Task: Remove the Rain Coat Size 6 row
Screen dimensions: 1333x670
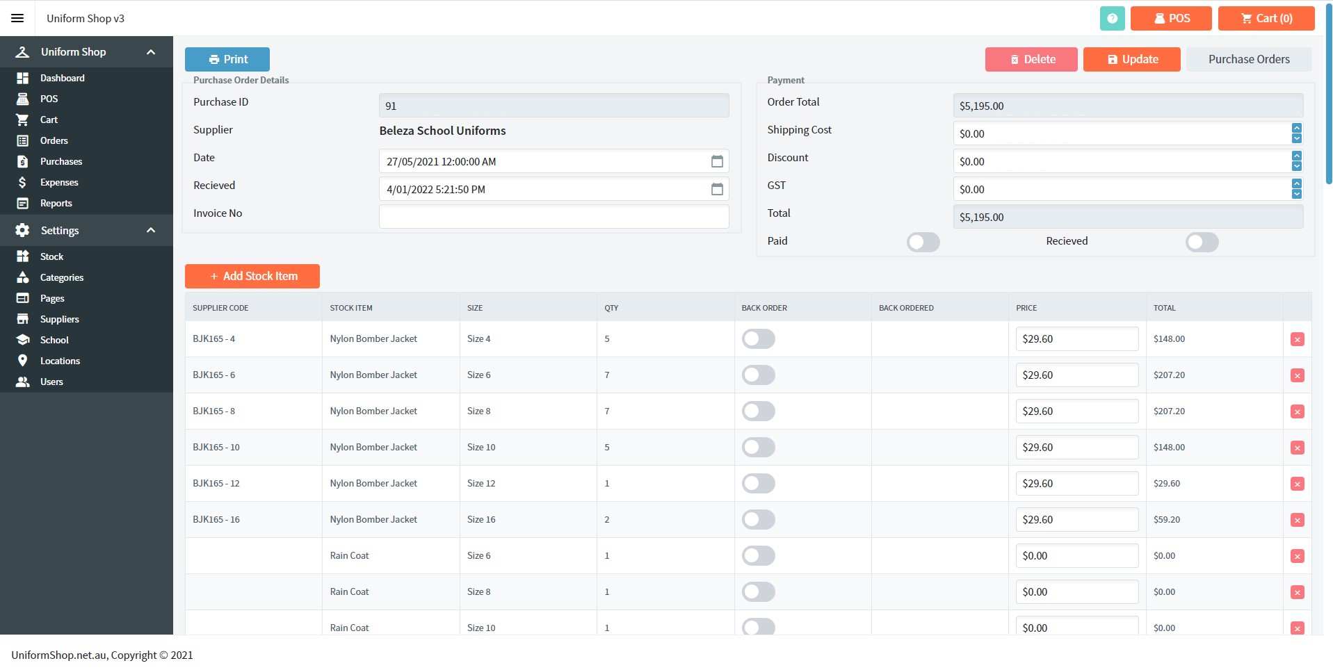Action: pyautogui.click(x=1297, y=556)
